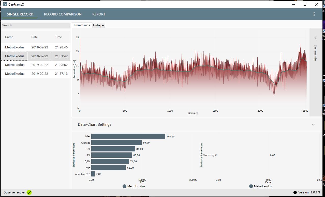Image resolution: width=325 pixels, height=197 pixels.
Task: Sort records by Game column header
Action: (9, 37)
